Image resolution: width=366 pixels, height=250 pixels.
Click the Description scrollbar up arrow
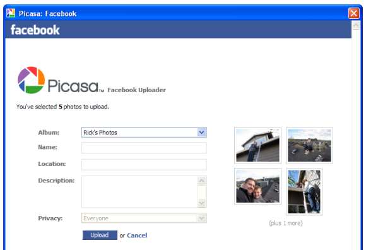pos(201,181)
